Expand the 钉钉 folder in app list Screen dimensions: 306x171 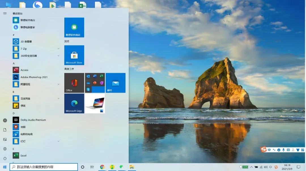click(58, 141)
